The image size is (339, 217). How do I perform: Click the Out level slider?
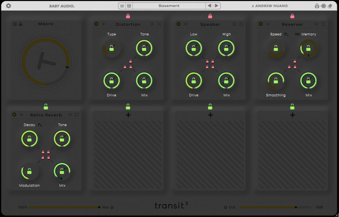pyautogui.click(x=275, y=207)
